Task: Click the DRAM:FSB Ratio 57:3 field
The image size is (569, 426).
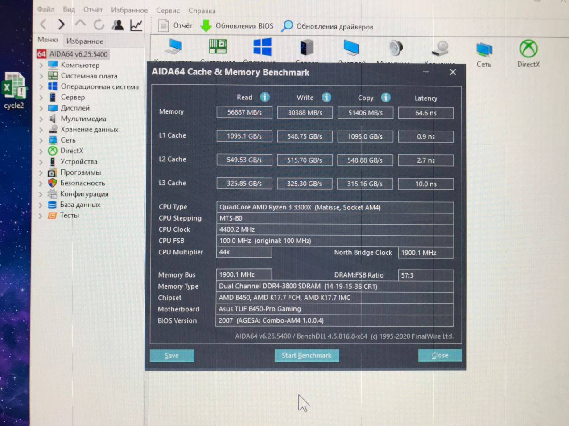Action: coord(425,275)
